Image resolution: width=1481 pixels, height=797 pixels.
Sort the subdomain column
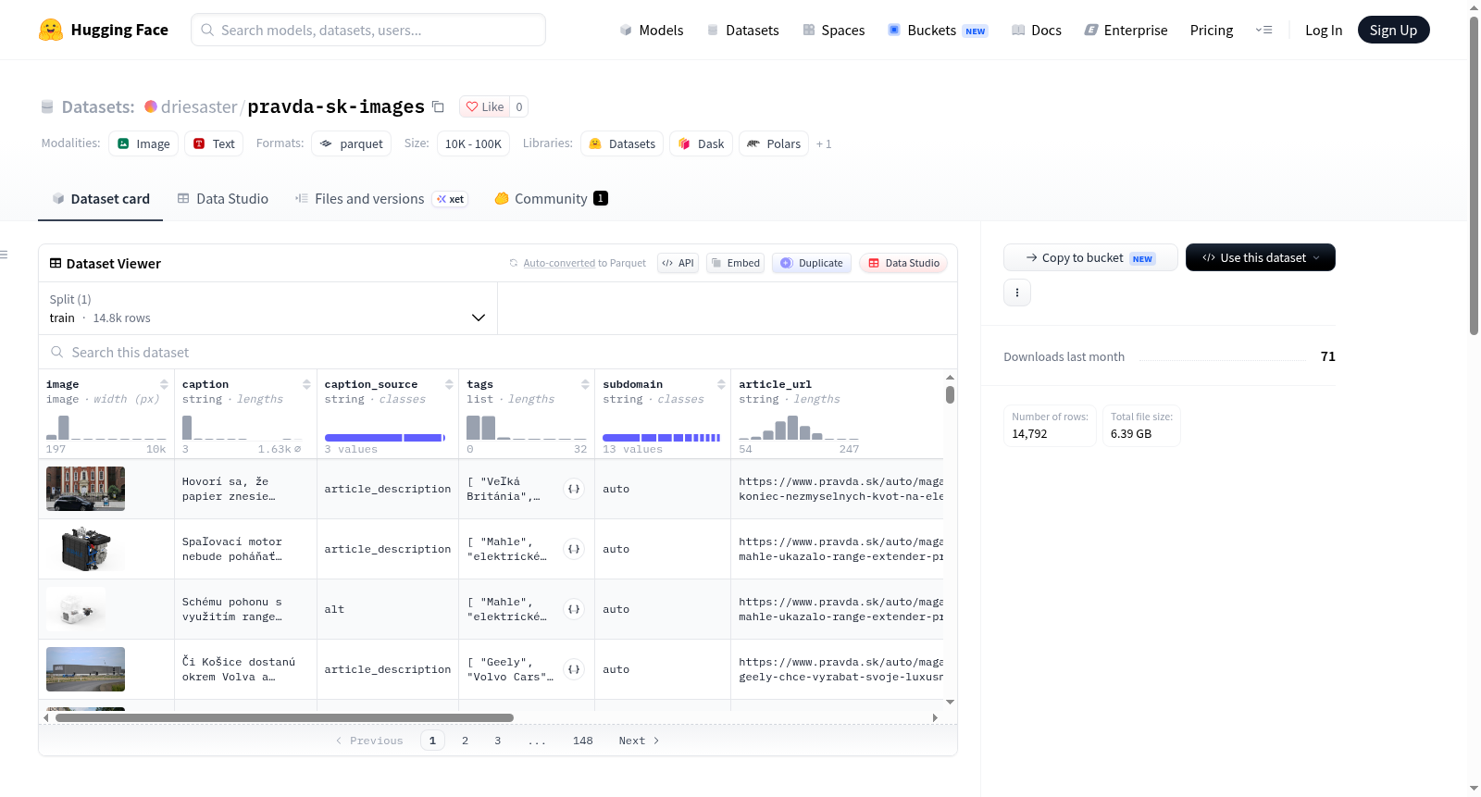coord(721,384)
